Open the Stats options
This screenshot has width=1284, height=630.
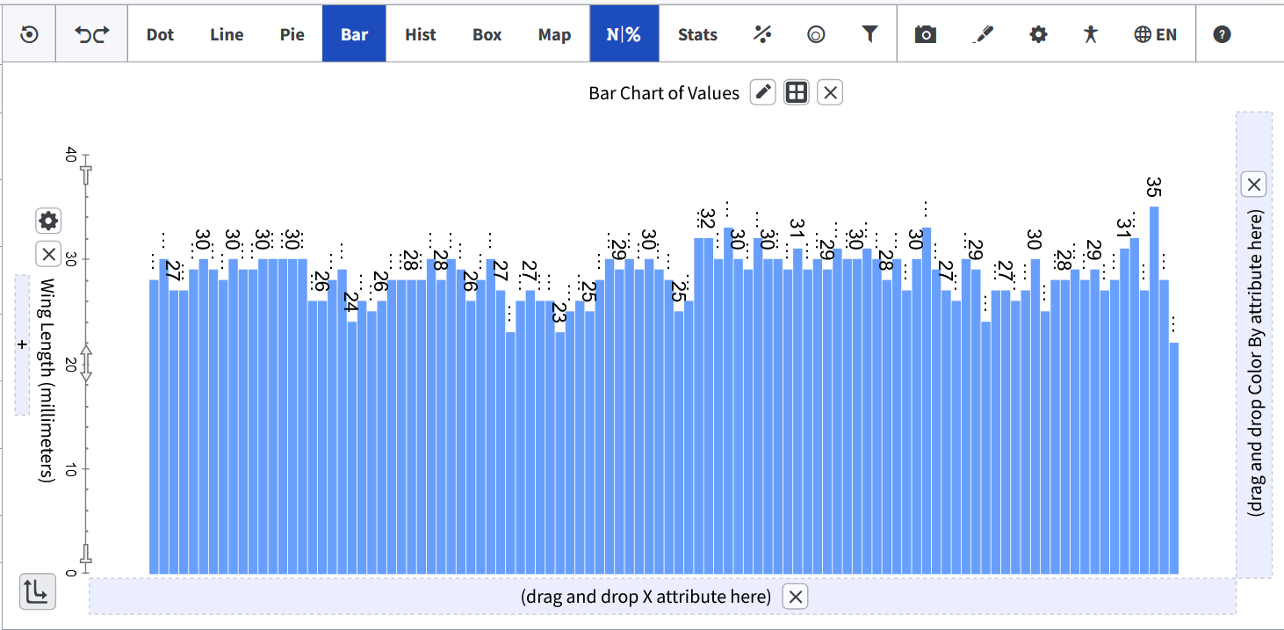[697, 34]
